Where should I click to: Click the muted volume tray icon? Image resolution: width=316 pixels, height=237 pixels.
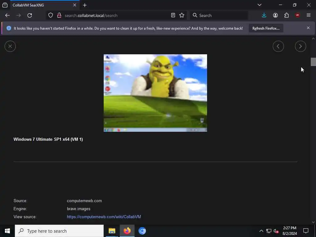pos(276,231)
